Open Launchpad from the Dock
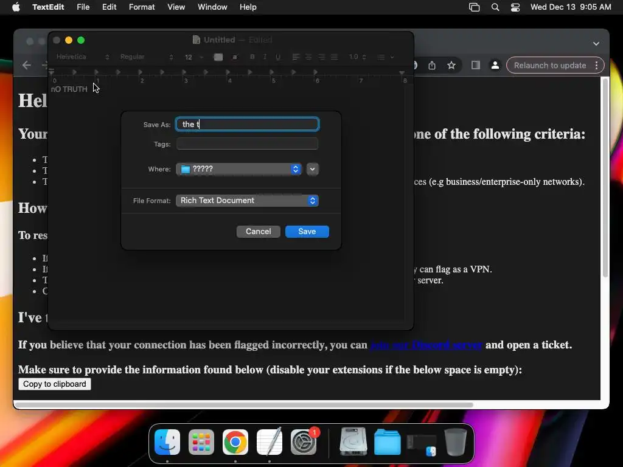Screen dimensions: 623x467 pos(201,441)
